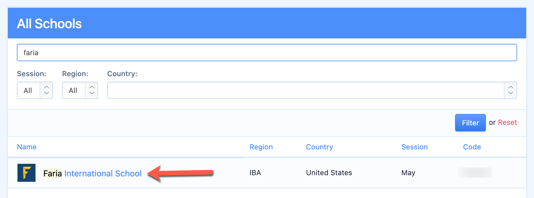Sort by the Code column header
Screen dimensions: 534x198
472,147
